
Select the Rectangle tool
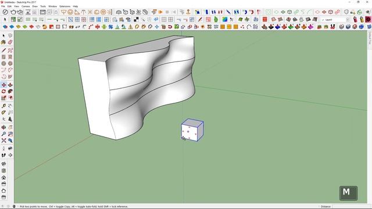pos(3,57)
